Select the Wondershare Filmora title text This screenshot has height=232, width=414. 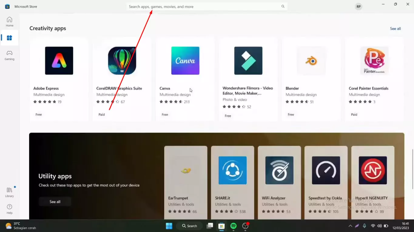point(248,91)
